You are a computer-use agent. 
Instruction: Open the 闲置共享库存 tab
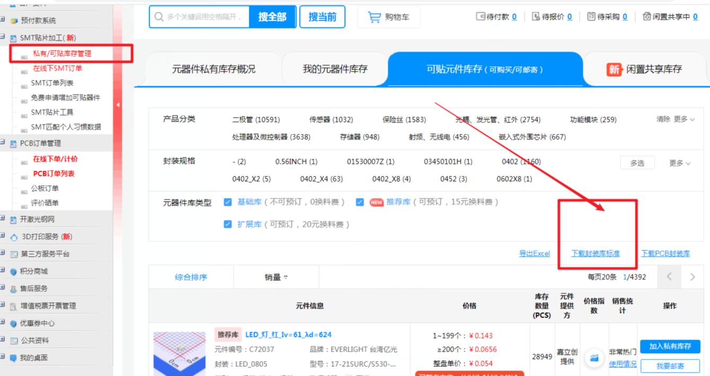point(646,69)
